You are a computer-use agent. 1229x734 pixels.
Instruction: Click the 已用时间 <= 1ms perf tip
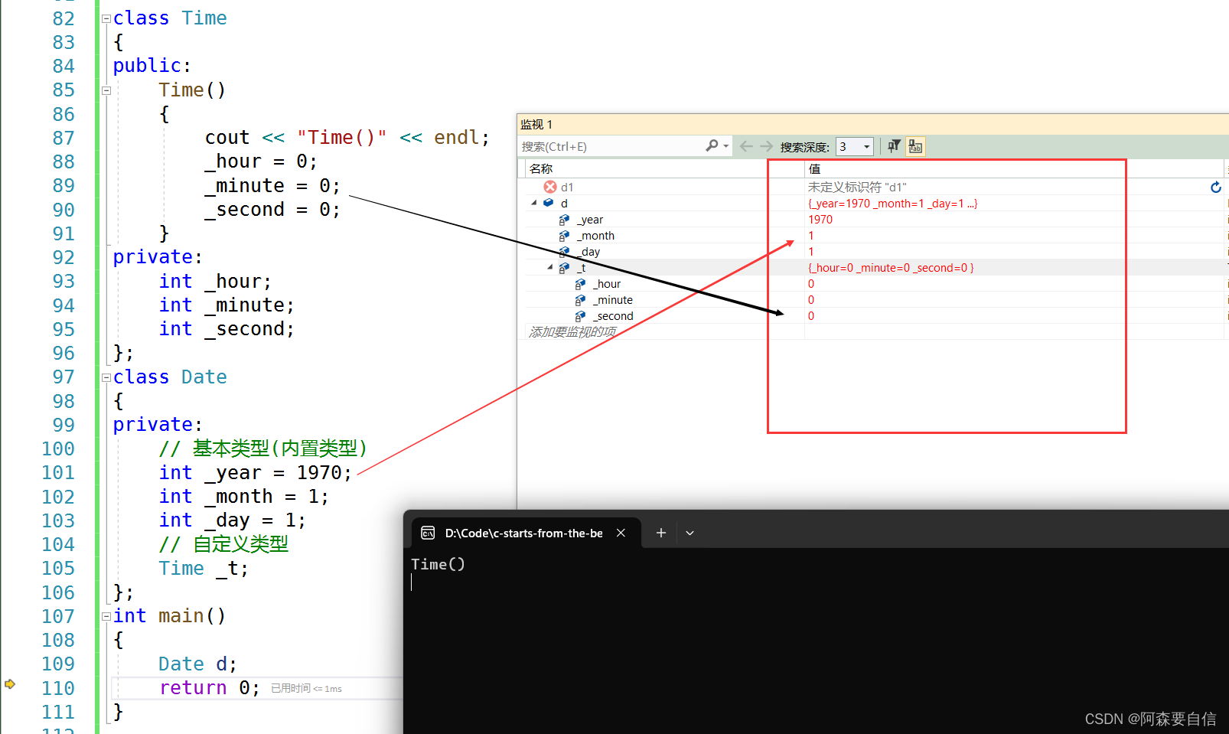click(306, 689)
